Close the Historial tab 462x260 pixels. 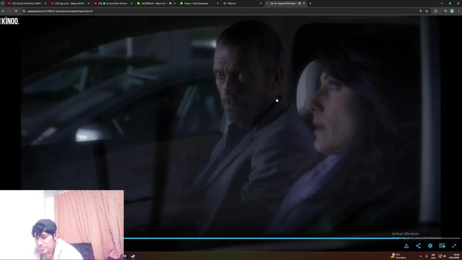click(x=261, y=3)
